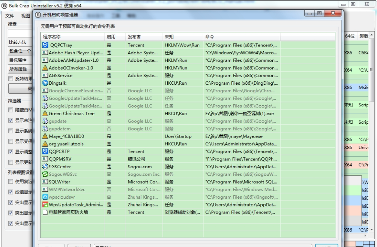Toggle the first 突出显示 checkbox
This screenshot has width=377, height=247.
(11, 202)
